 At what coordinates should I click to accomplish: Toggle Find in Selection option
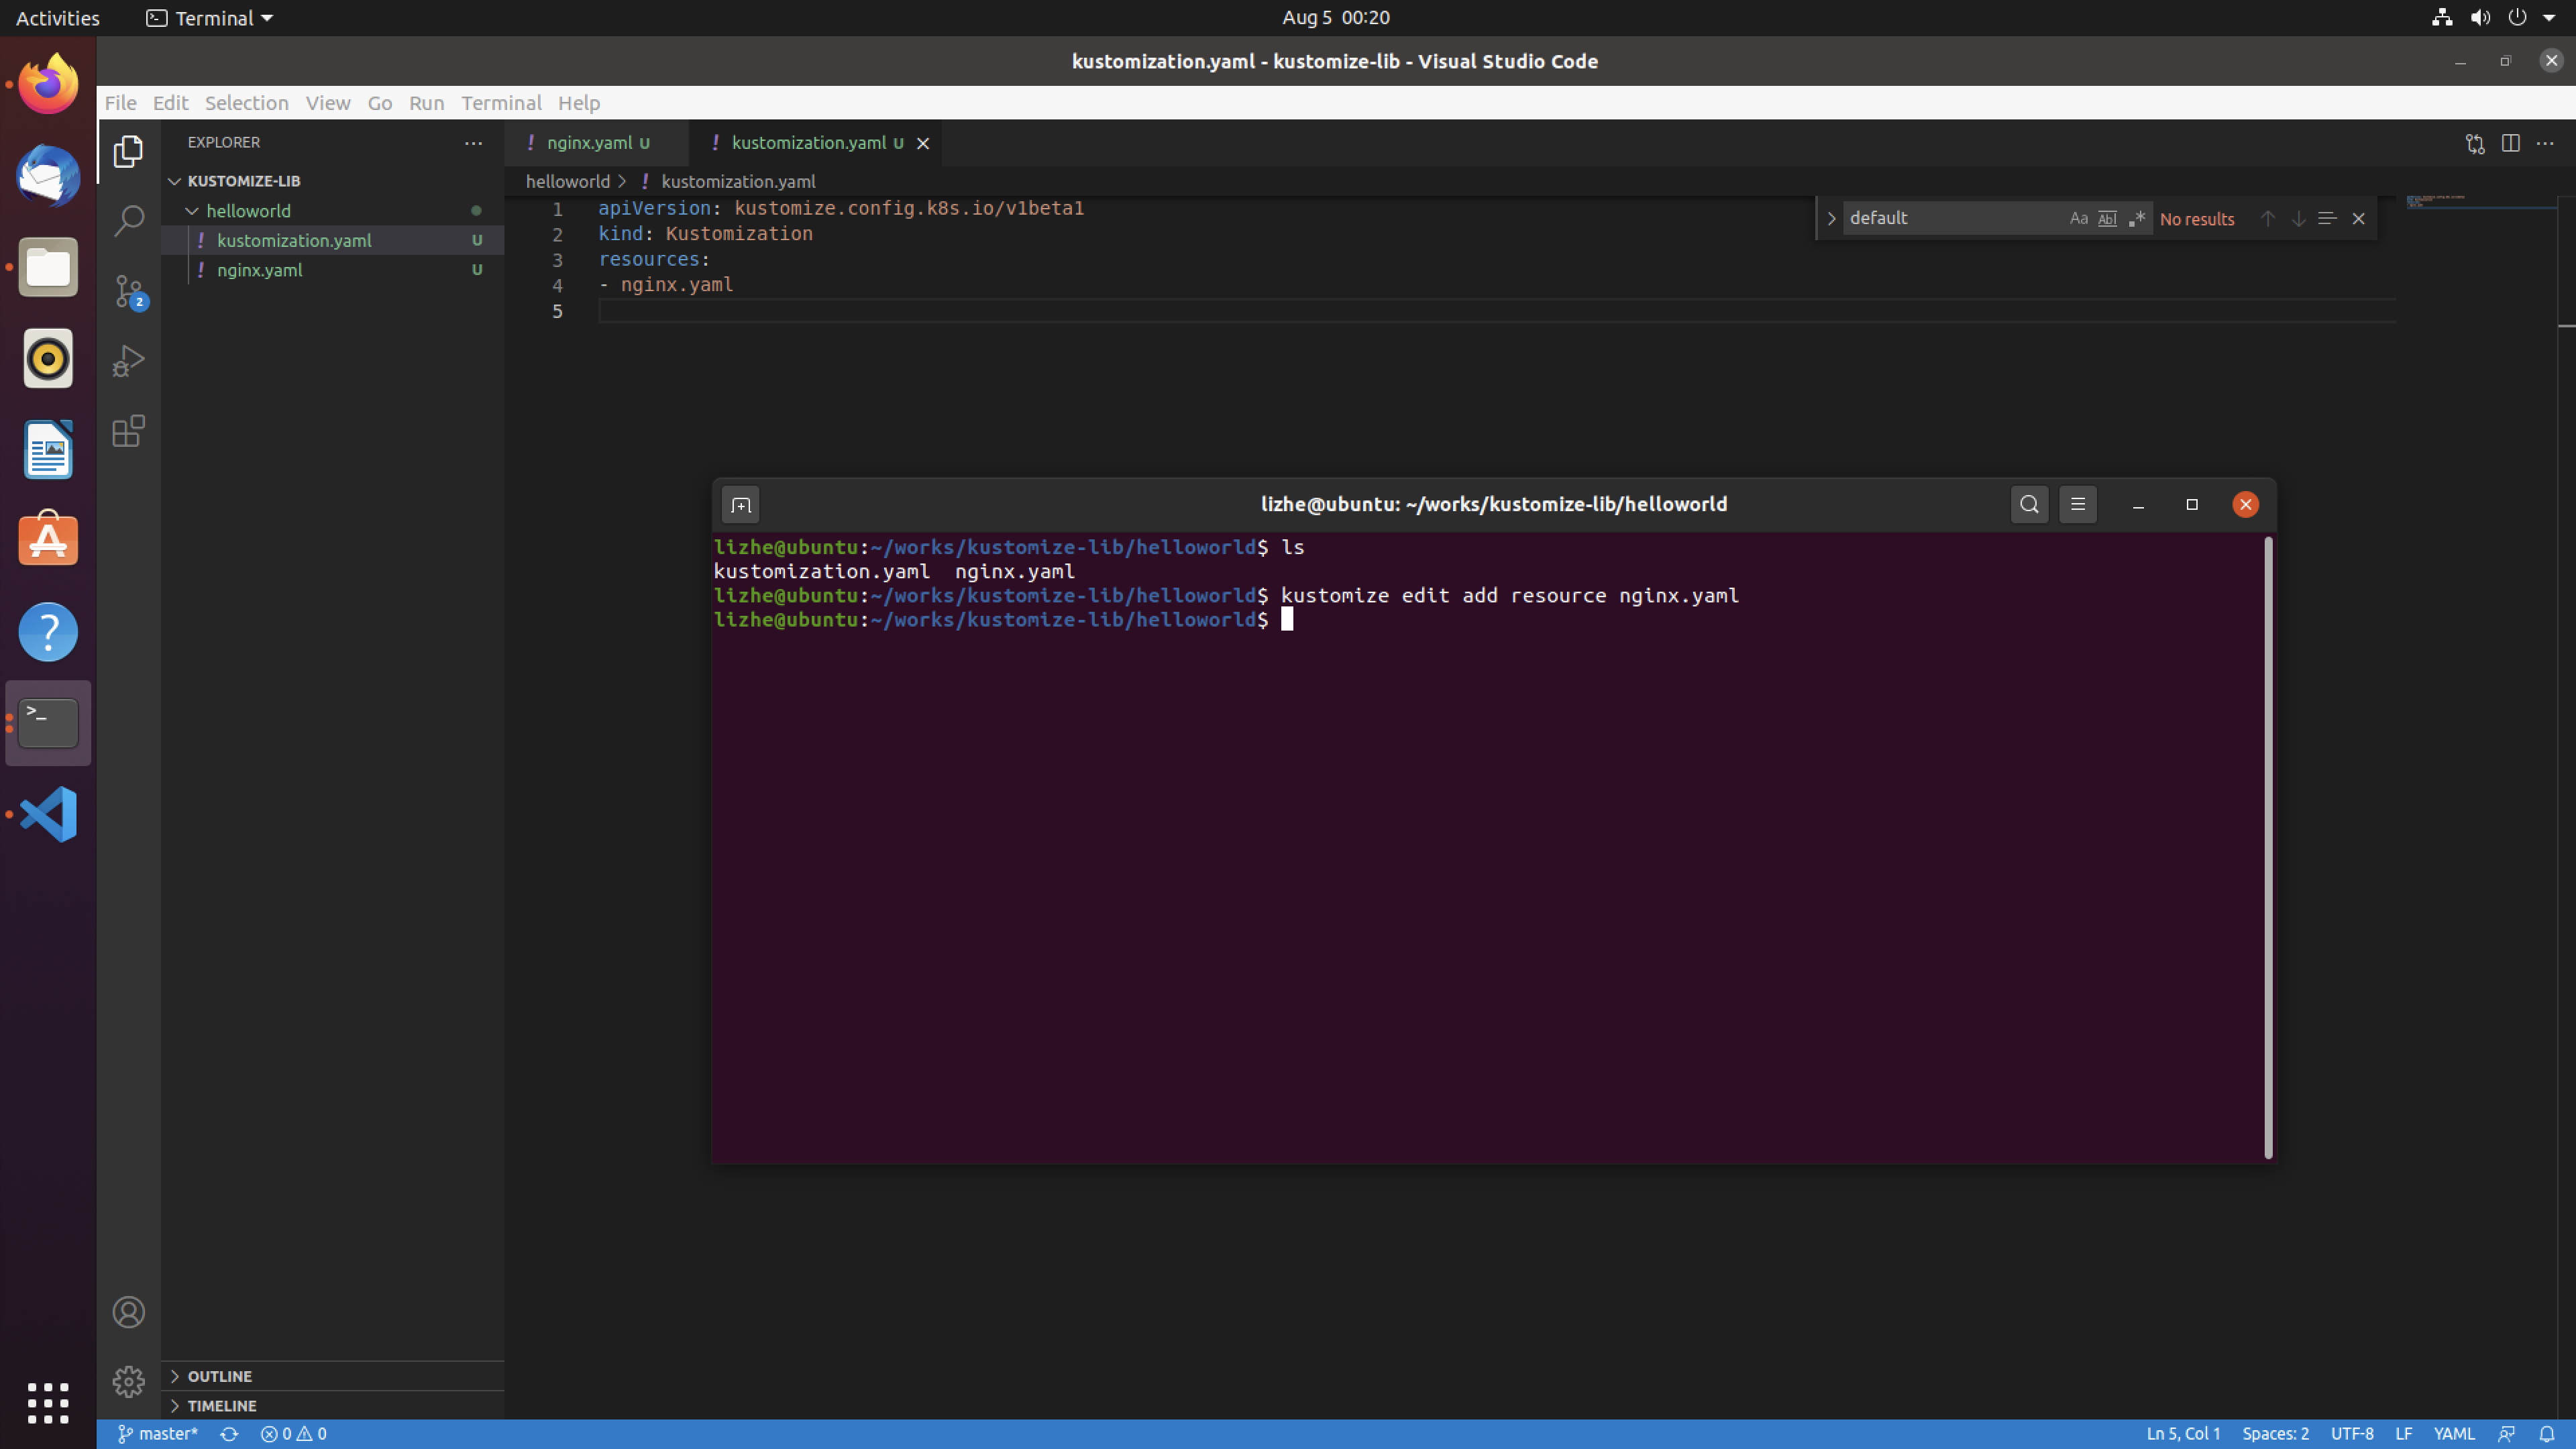pyautogui.click(x=2327, y=218)
